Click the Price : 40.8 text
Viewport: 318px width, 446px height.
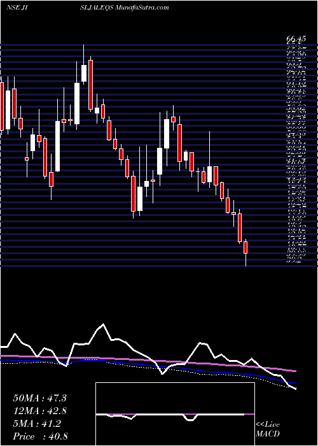(x=39, y=436)
